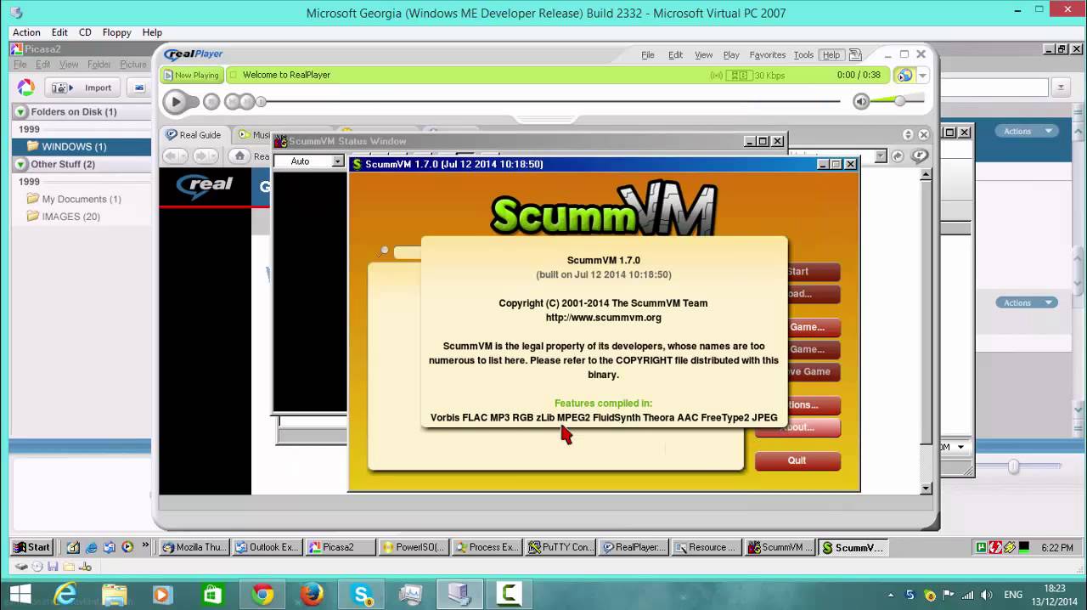Open the RealPlayer Tools menu
Image resolution: width=1087 pixels, height=610 pixels.
pyautogui.click(x=803, y=54)
